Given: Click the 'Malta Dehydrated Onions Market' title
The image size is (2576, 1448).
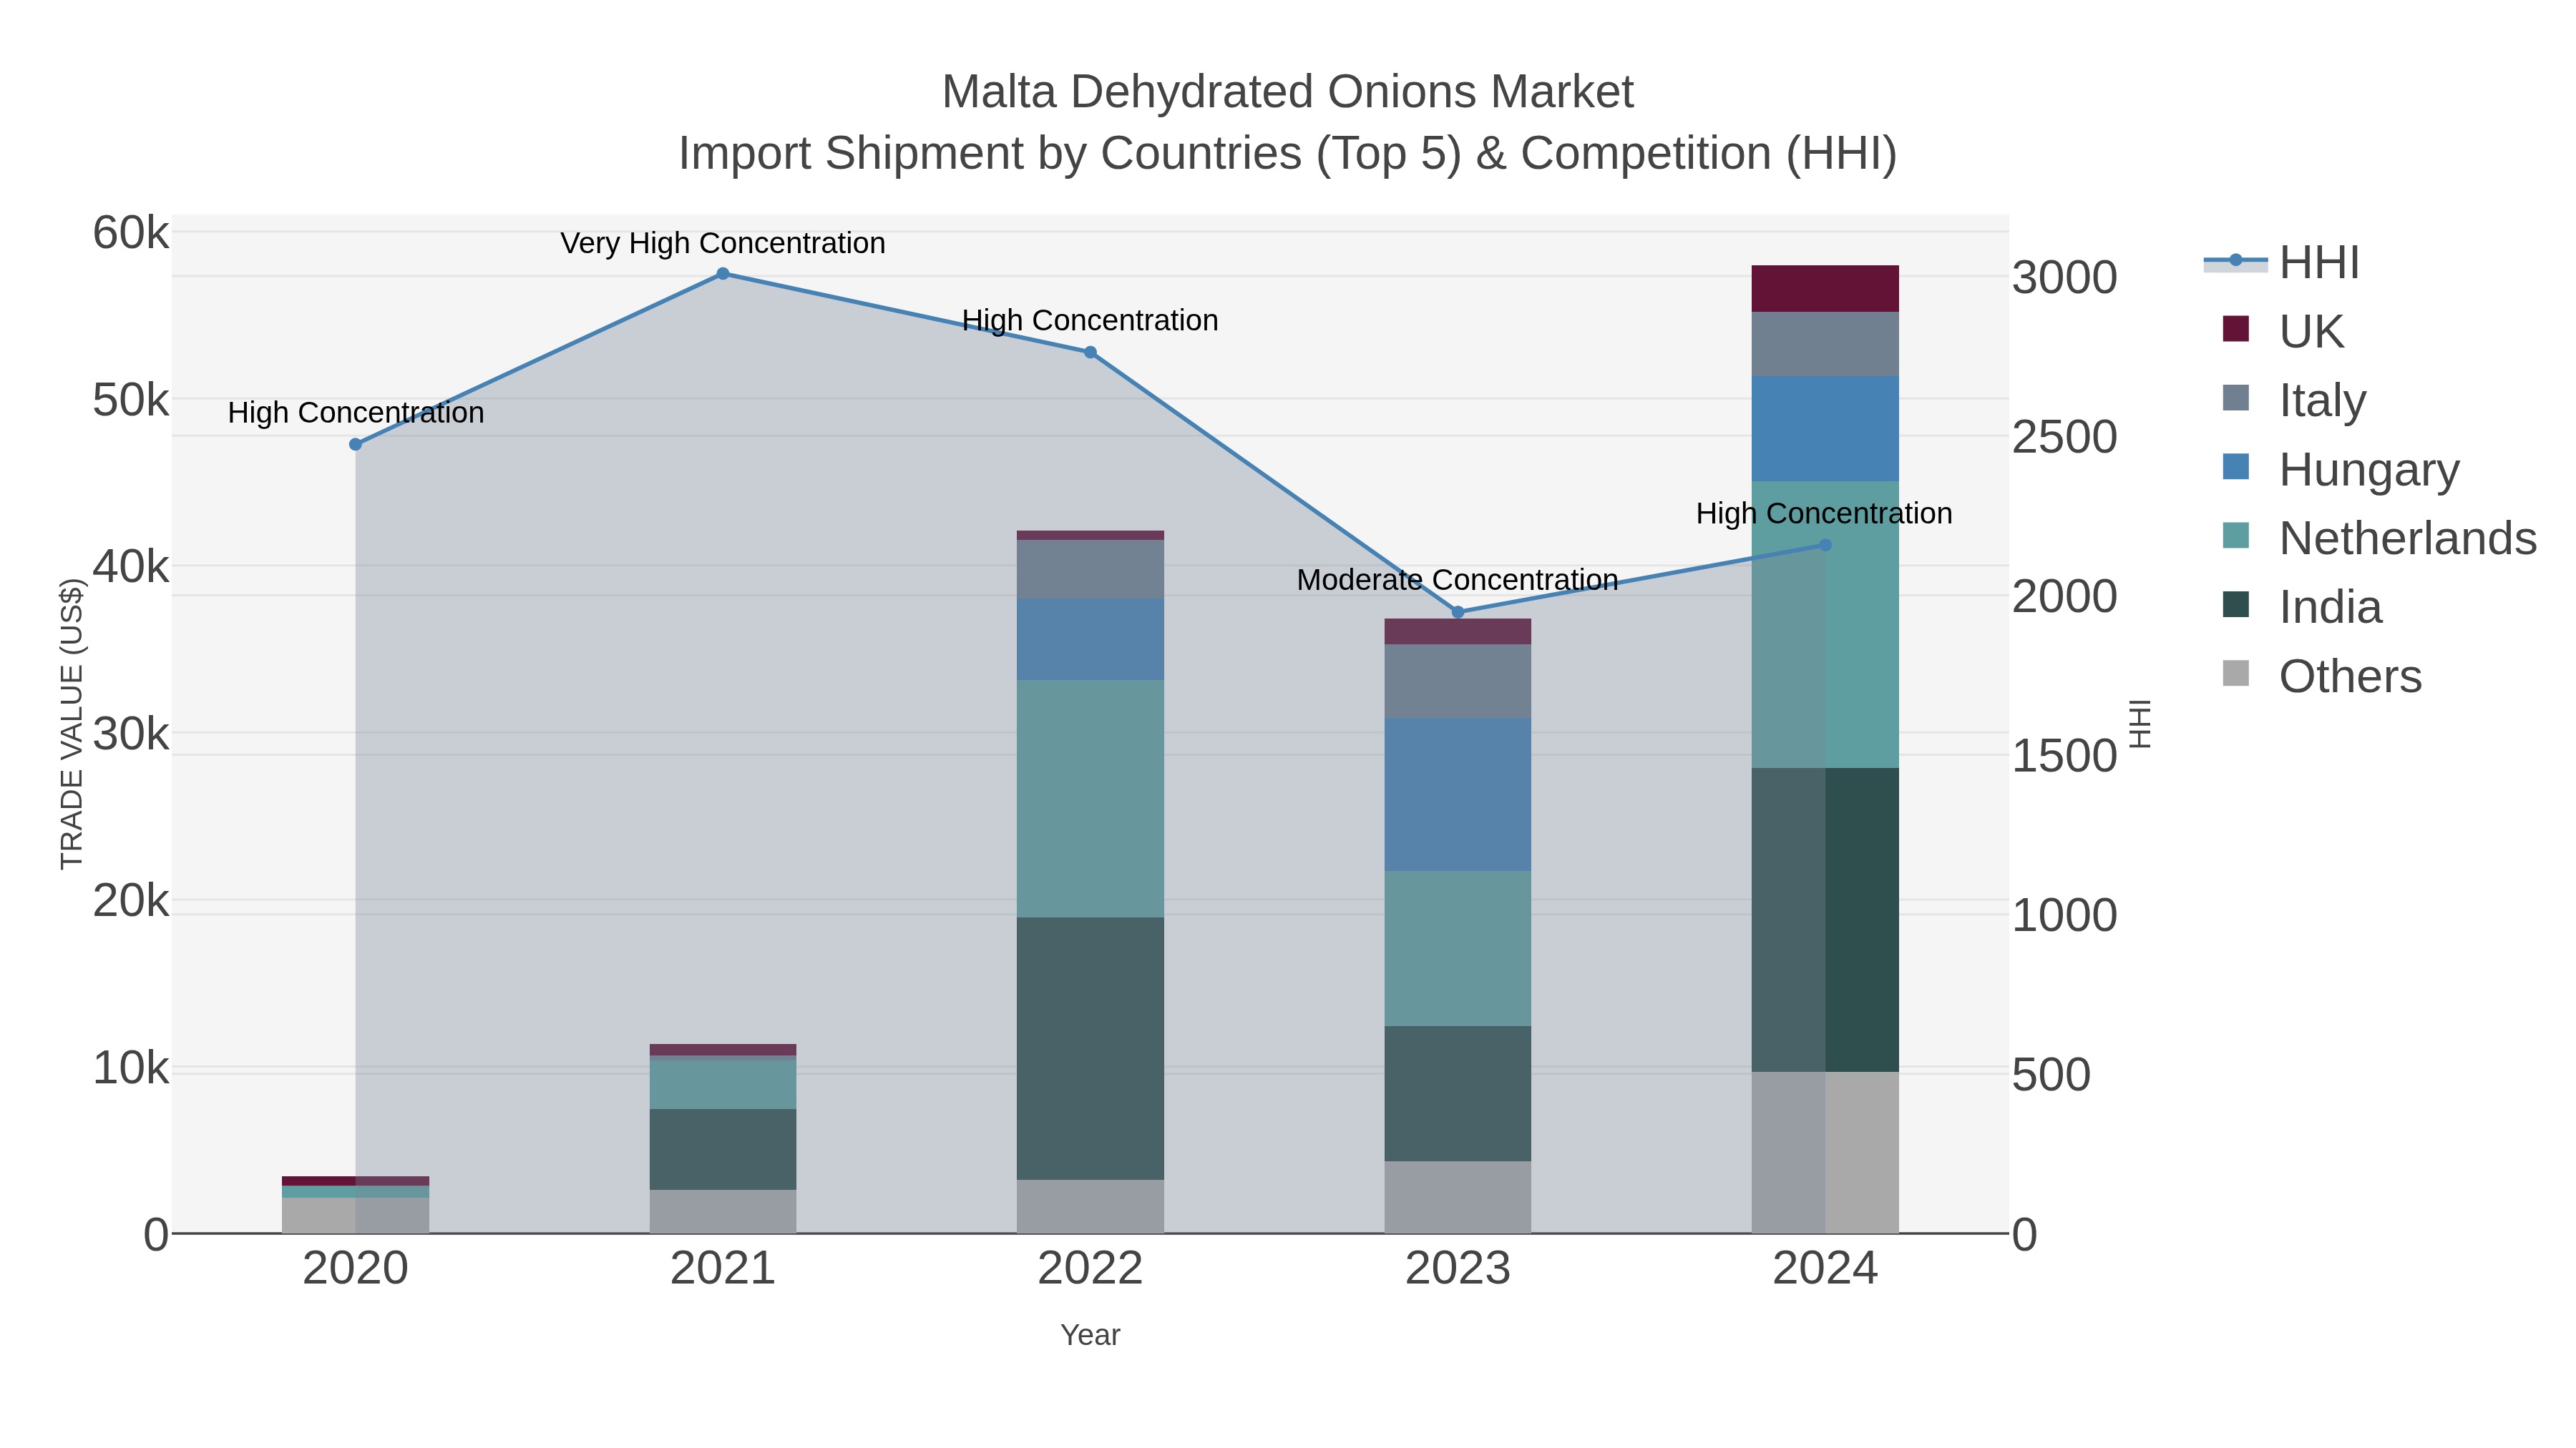Looking at the screenshot, I should [x=1288, y=92].
